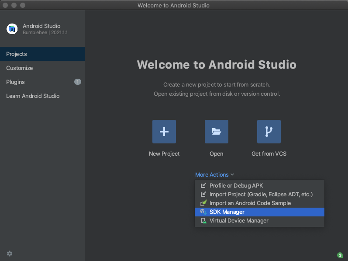The height and width of the screenshot is (261, 348).
Task: Switch to the Customize tab
Action: point(42,68)
